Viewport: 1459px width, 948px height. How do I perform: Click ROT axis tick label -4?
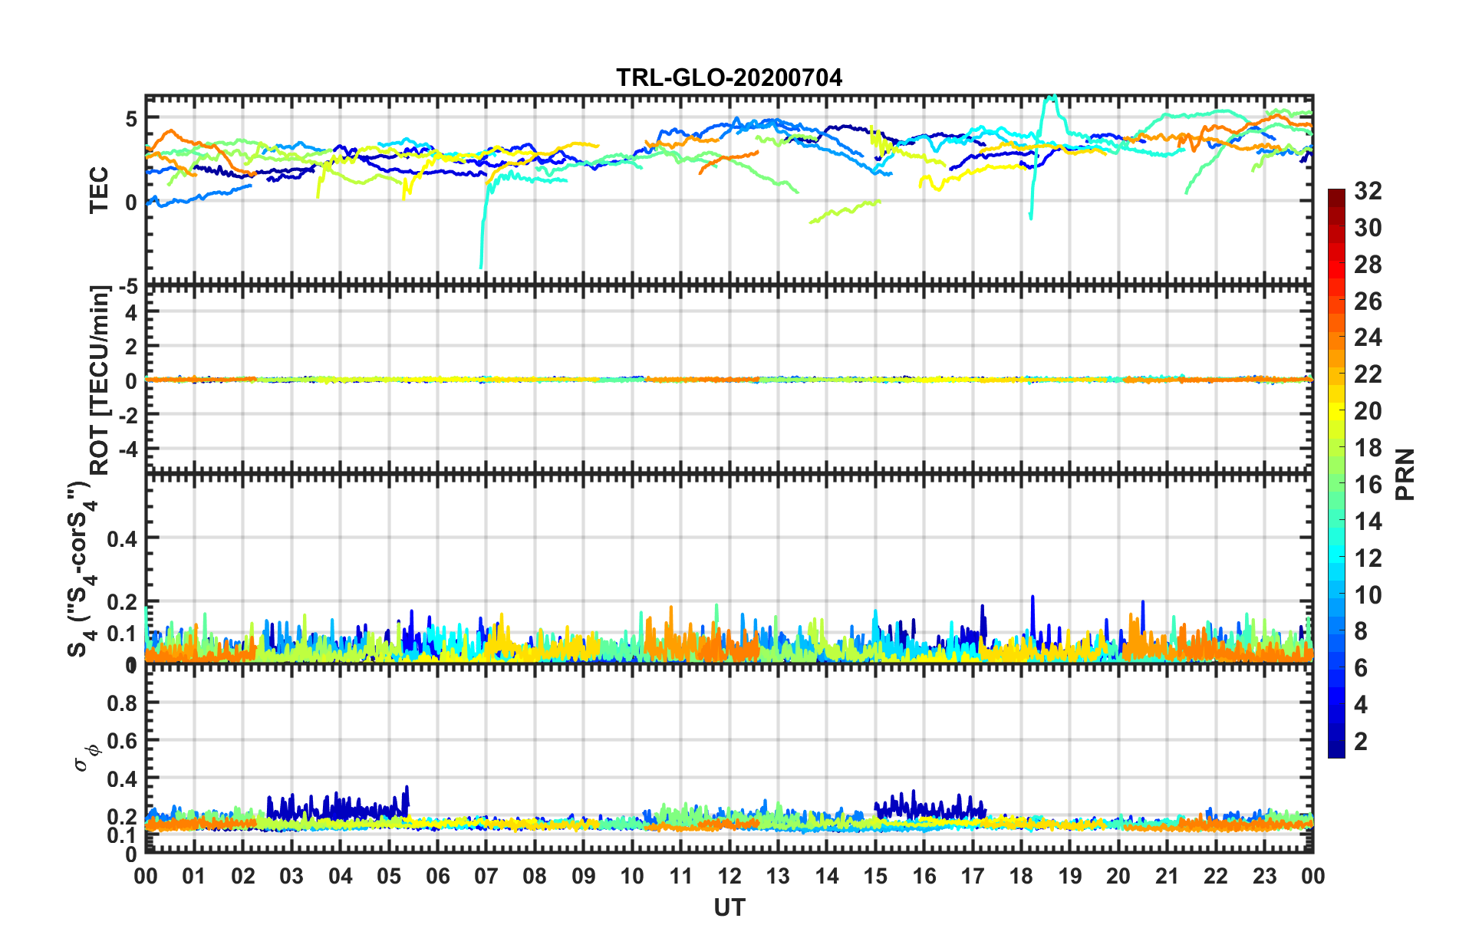click(x=127, y=448)
